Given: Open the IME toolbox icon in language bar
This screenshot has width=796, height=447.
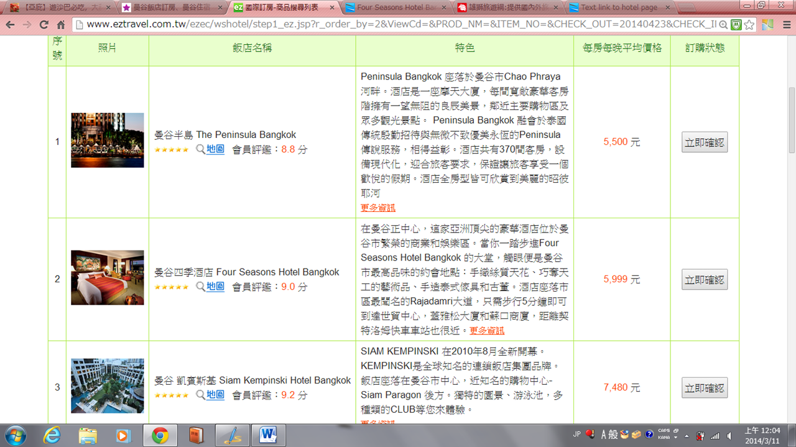Looking at the screenshot, I should (637, 435).
